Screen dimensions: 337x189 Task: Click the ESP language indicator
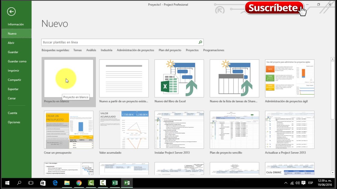(x=311, y=183)
